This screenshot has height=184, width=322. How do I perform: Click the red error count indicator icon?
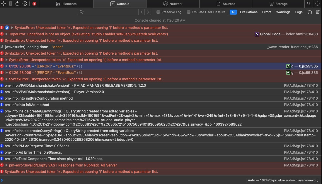(x=34, y=4)
